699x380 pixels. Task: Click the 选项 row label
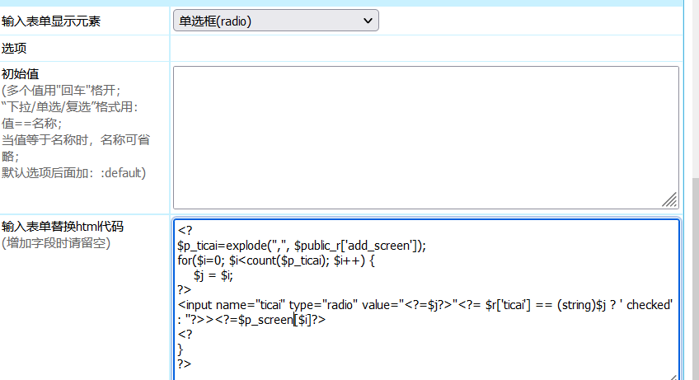click(15, 49)
